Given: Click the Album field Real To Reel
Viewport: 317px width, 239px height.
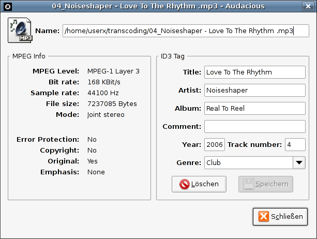Looking at the screenshot, I should pos(255,109).
